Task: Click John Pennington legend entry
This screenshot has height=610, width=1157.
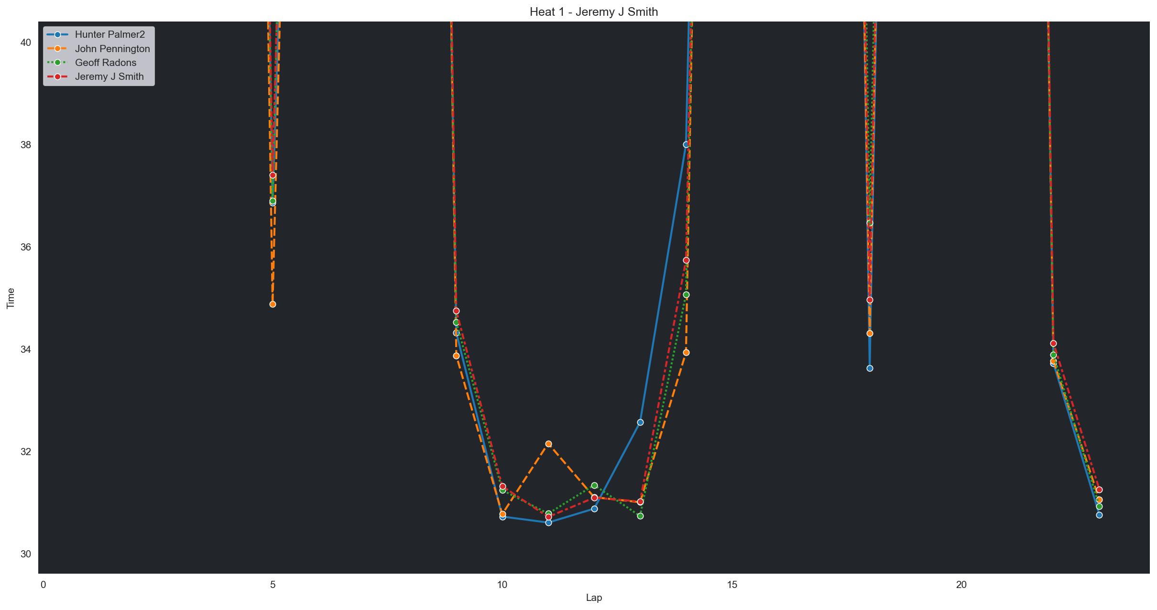Action: coord(112,49)
